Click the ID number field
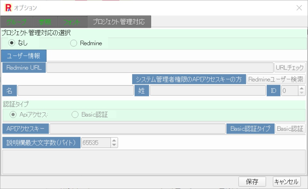The height and width of the screenshot is (189, 308). (289, 91)
